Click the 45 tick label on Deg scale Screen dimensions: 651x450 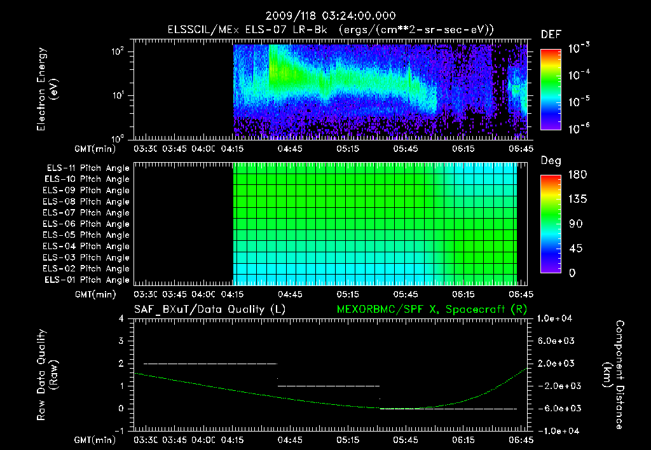[576, 249]
